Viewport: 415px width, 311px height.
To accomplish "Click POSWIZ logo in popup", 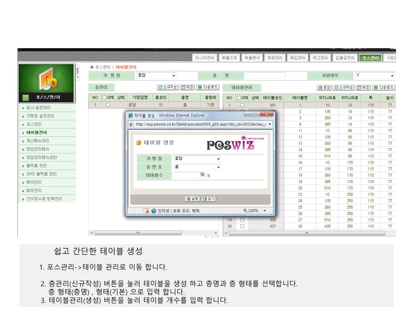I will click(x=235, y=143).
